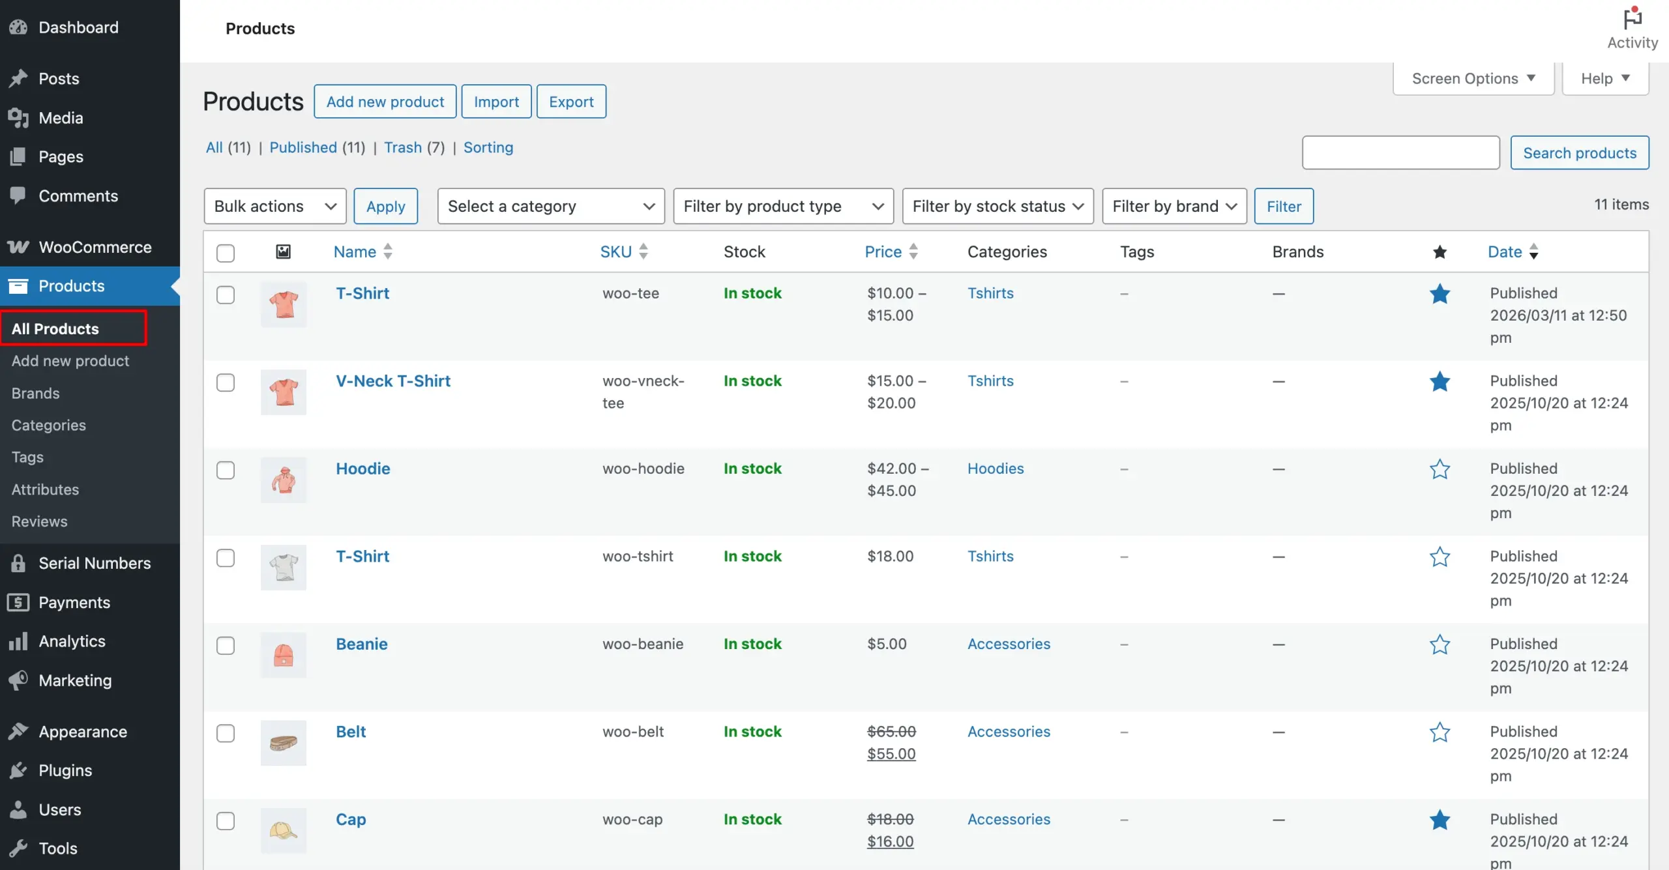
Task: Click the Dashboard gauge icon in sidebar
Action: point(18,27)
